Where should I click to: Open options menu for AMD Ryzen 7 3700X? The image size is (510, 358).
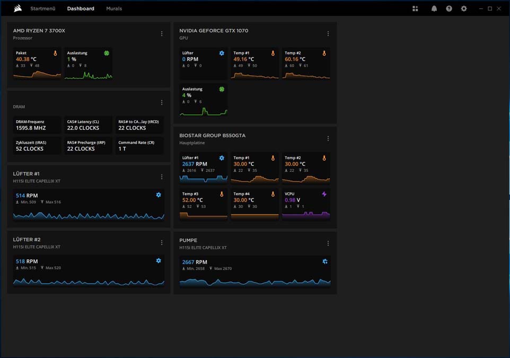pos(162,33)
